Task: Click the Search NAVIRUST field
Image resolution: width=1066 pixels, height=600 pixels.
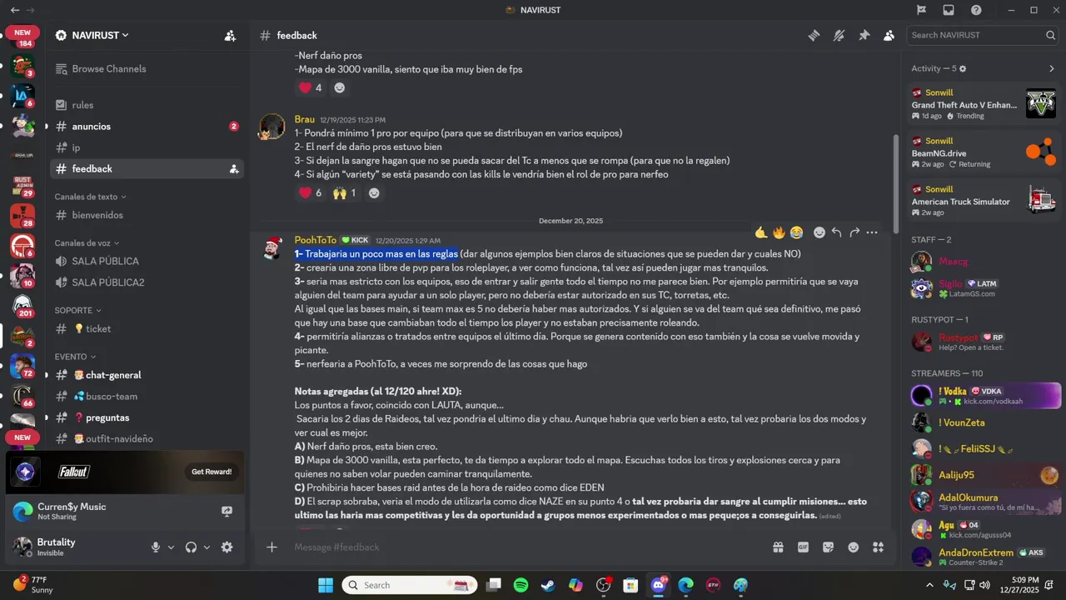Action: (x=983, y=35)
